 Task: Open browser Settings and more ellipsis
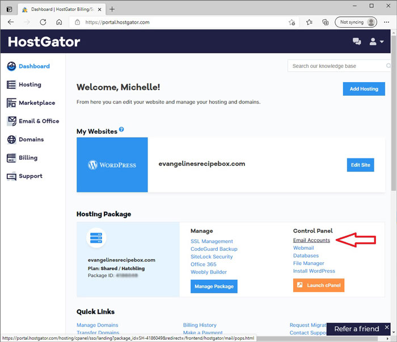(386, 22)
